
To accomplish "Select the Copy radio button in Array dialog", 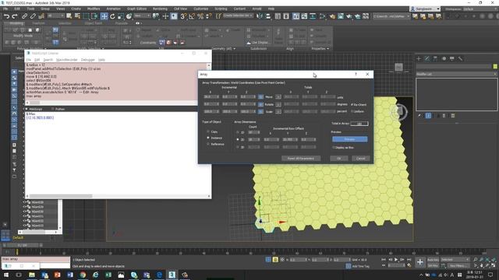I will coord(208,131).
